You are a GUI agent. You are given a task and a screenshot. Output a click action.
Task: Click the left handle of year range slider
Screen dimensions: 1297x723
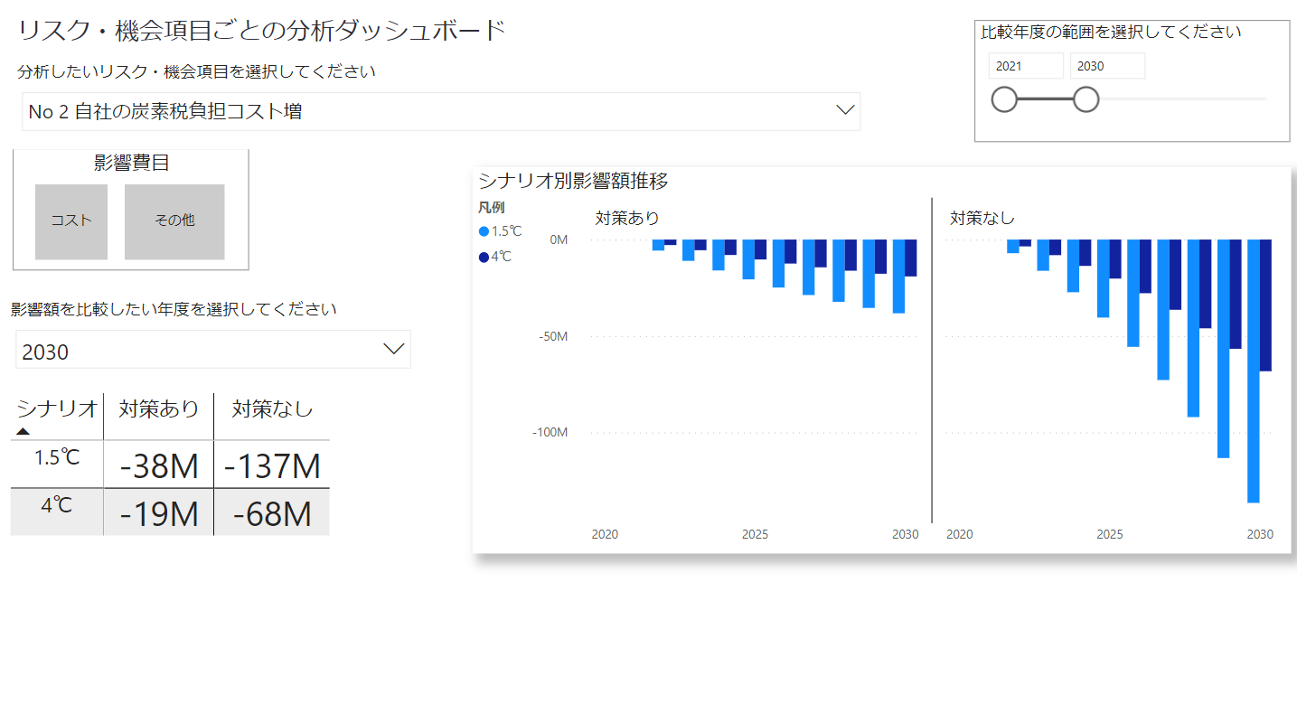click(x=1004, y=99)
